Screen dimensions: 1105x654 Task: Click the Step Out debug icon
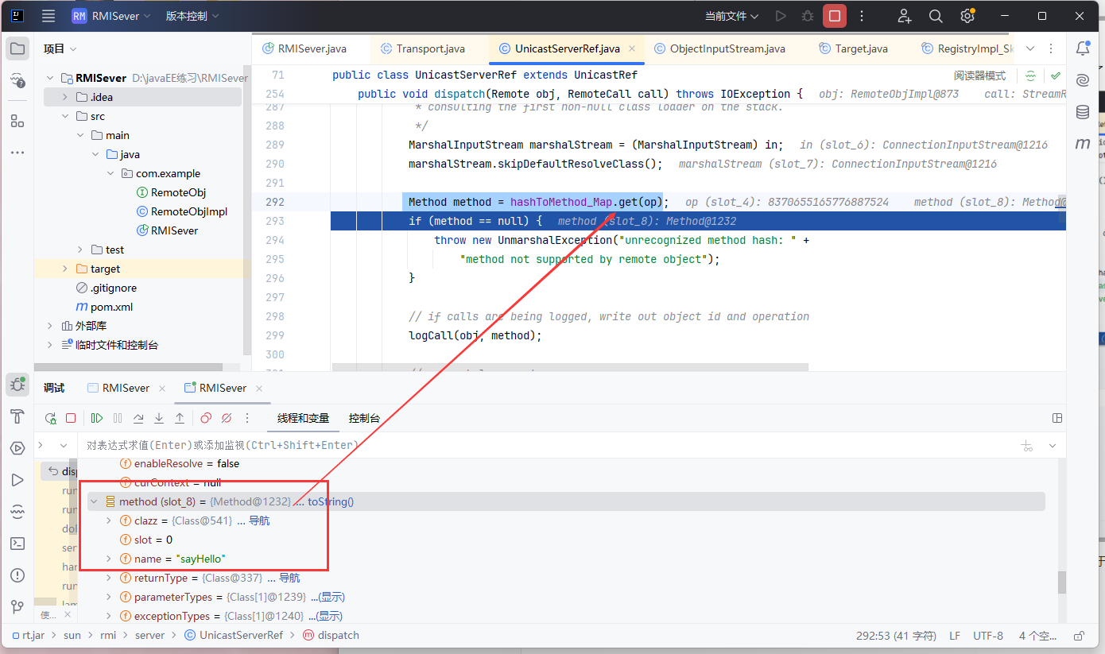[180, 418]
